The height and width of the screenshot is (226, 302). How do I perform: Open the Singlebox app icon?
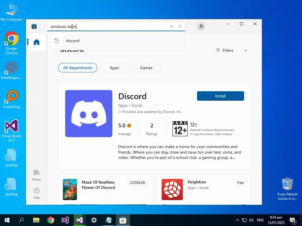(172, 190)
